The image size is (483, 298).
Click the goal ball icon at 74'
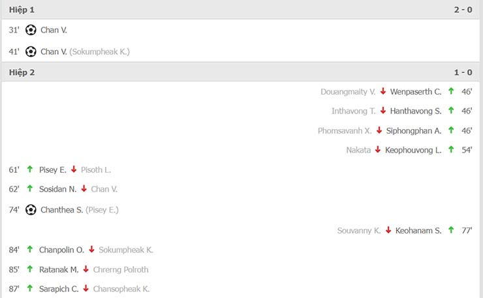(x=31, y=210)
